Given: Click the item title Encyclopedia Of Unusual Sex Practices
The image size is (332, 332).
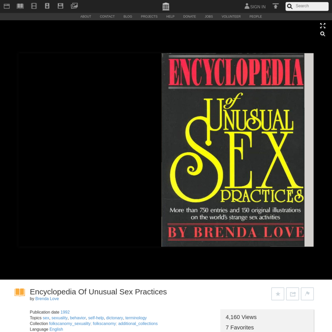Looking at the screenshot, I should coord(98,292).
